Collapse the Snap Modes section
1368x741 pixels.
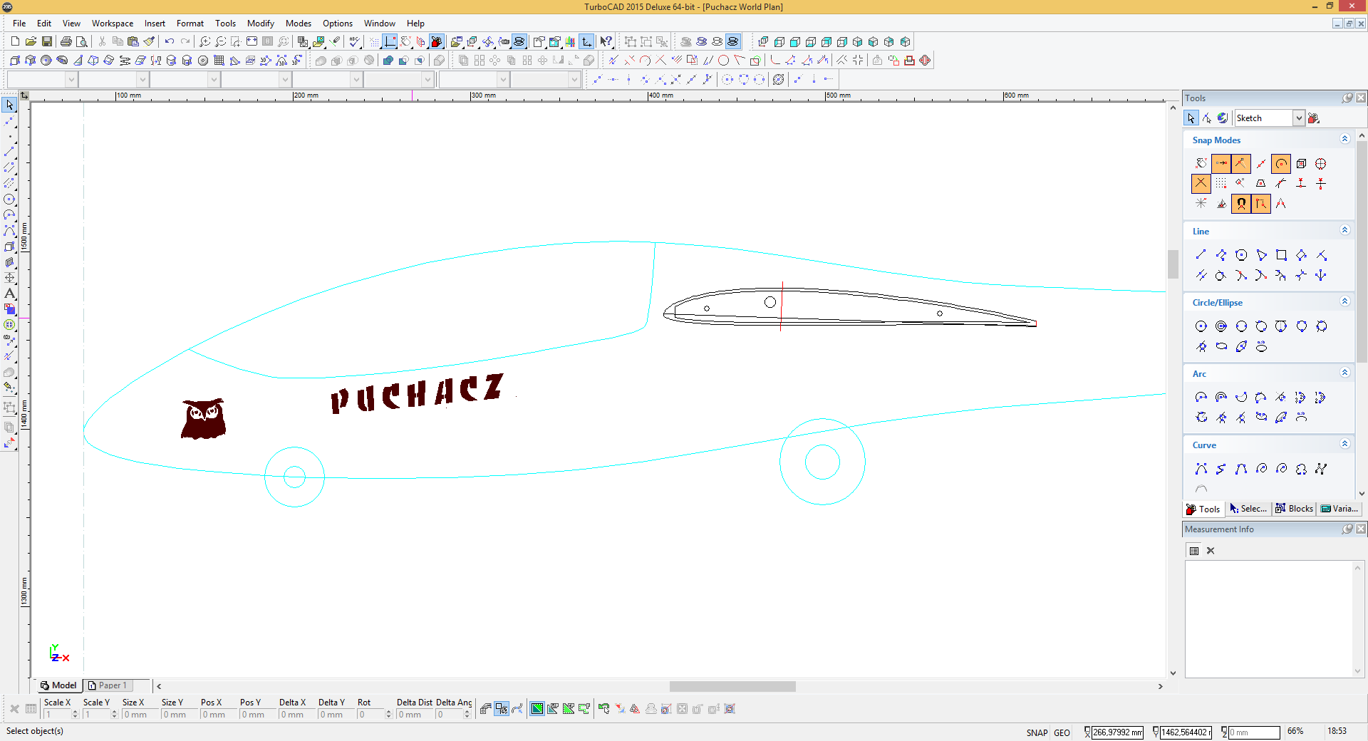pyautogui.click(x=1344, y=139)
